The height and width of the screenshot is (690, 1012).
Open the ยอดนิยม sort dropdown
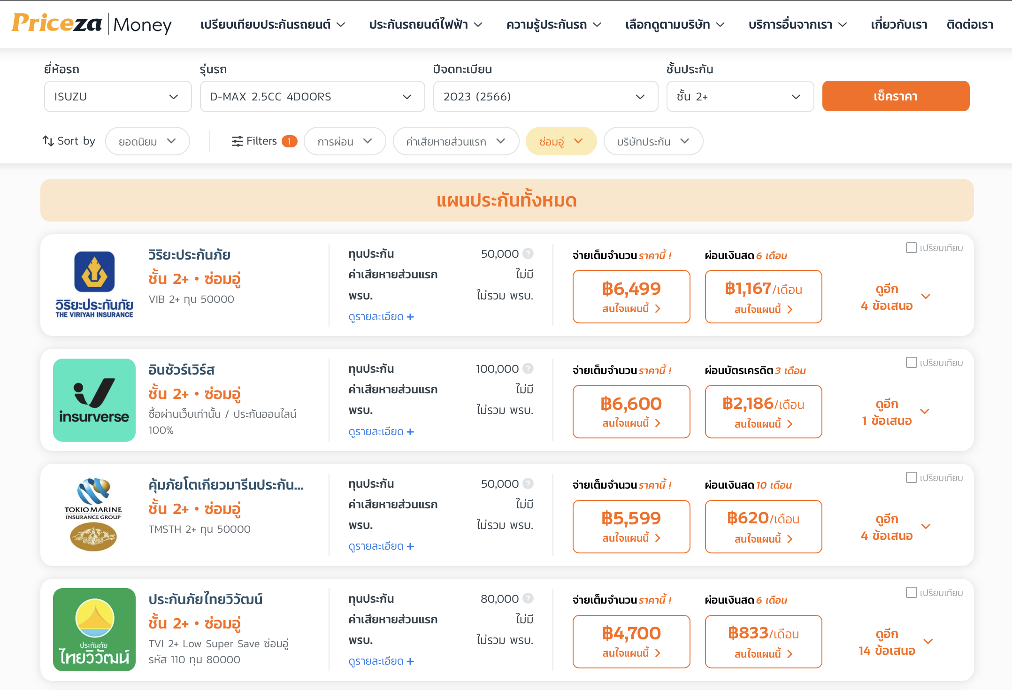pos(147,141)
